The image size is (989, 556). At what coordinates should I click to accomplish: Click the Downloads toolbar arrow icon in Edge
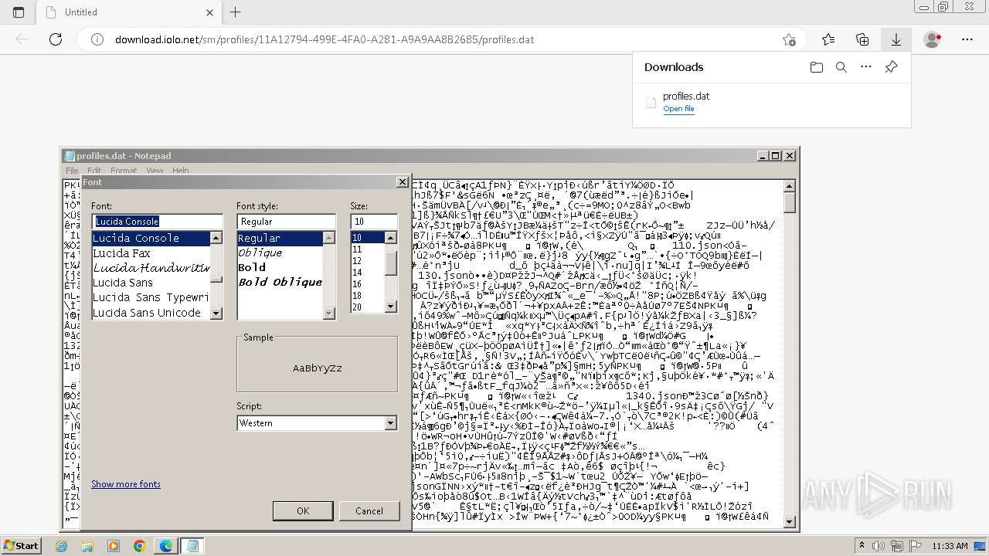(x=896, y=39)
